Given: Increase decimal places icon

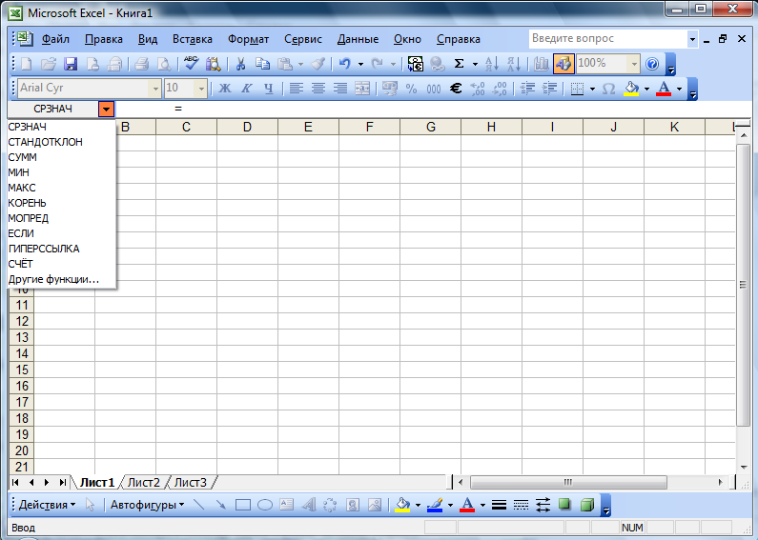Looking at the screenshot, I should pos(478,89).
